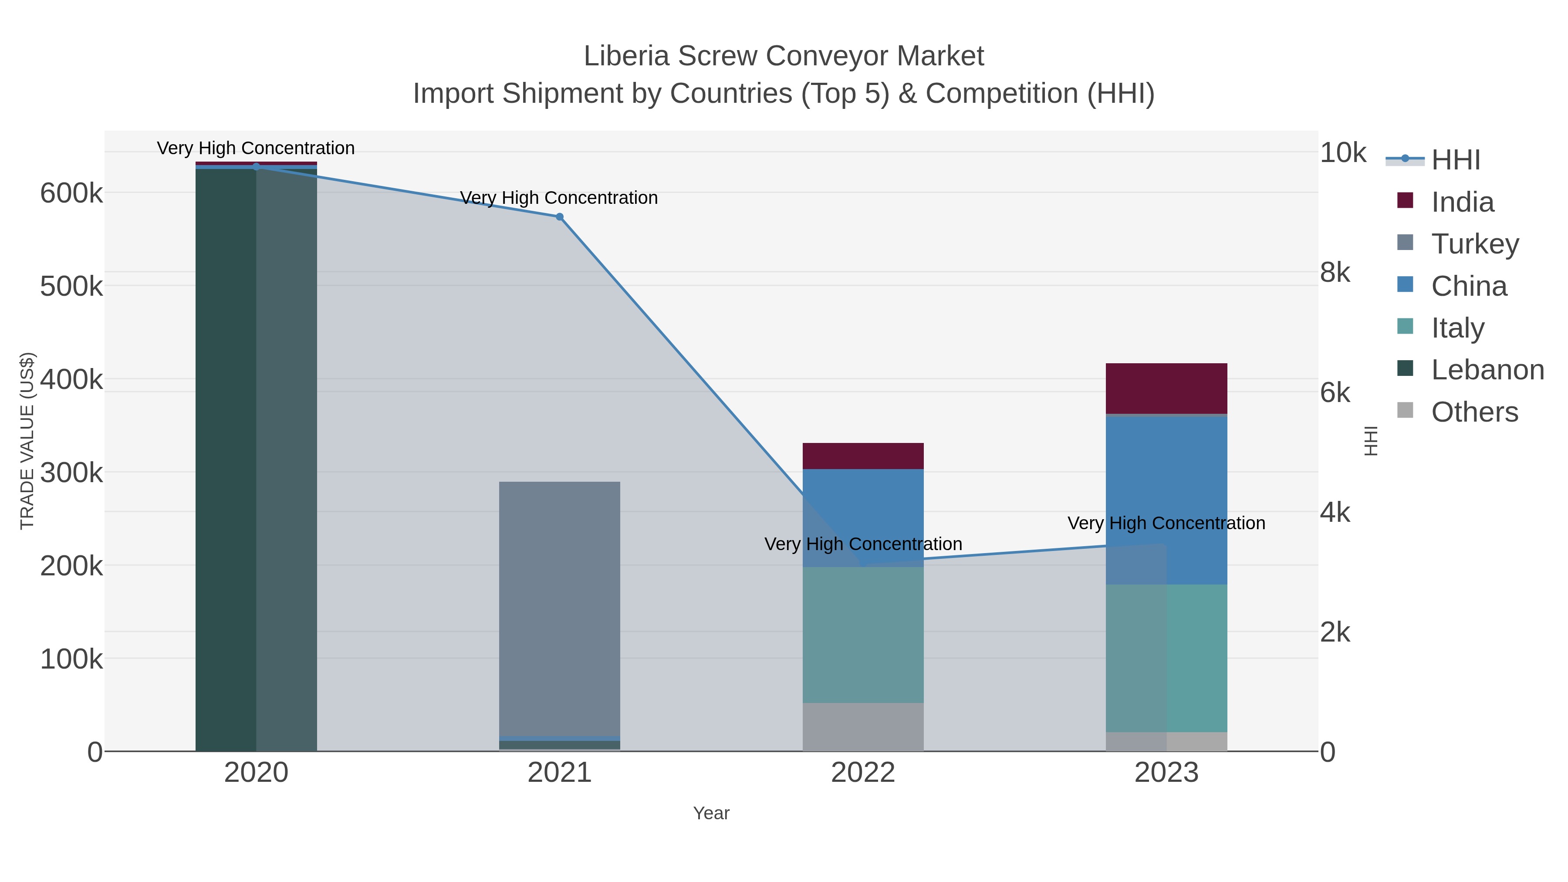The image size is (1568, 882).
Task: Click the 2020 Very High Concentration annotation
Action: tap(256, 148)
